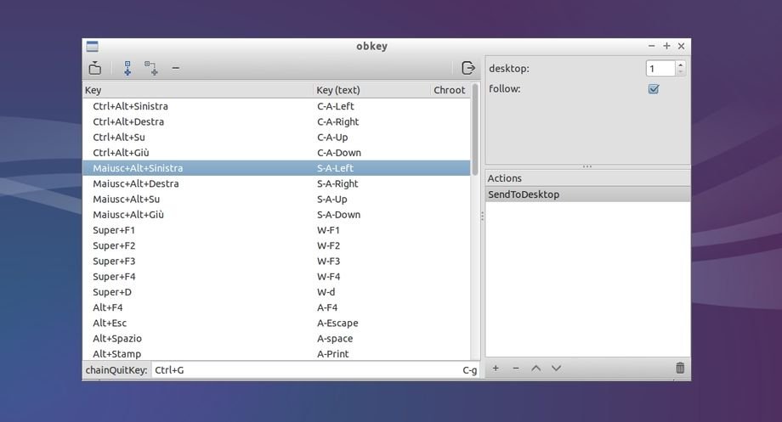This screenshot has height=422, width=782.
Task: Remove action using minus icon below Actions
Action: point(515,368)
